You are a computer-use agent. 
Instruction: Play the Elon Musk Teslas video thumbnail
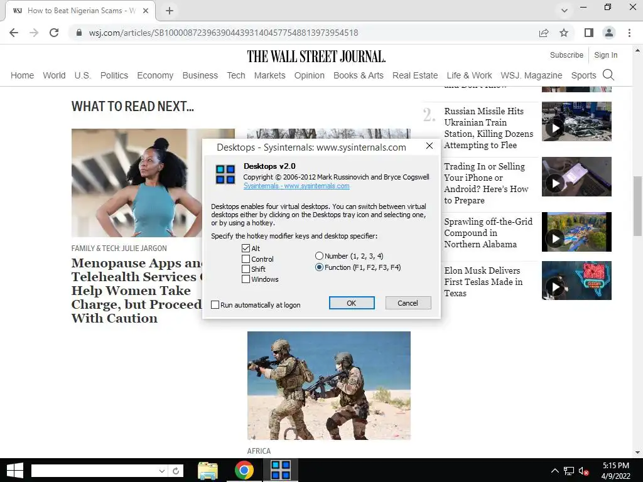pos(576,281)
